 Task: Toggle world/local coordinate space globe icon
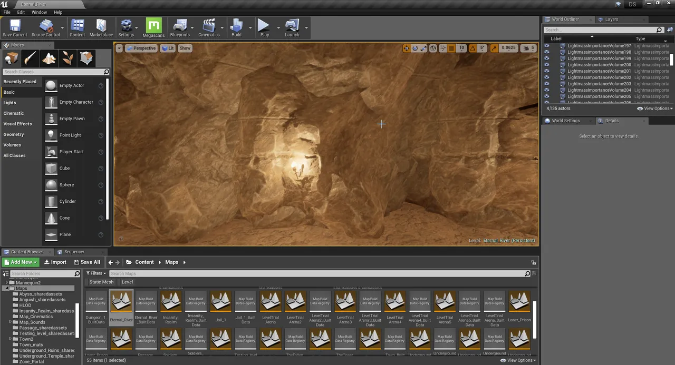433,48
